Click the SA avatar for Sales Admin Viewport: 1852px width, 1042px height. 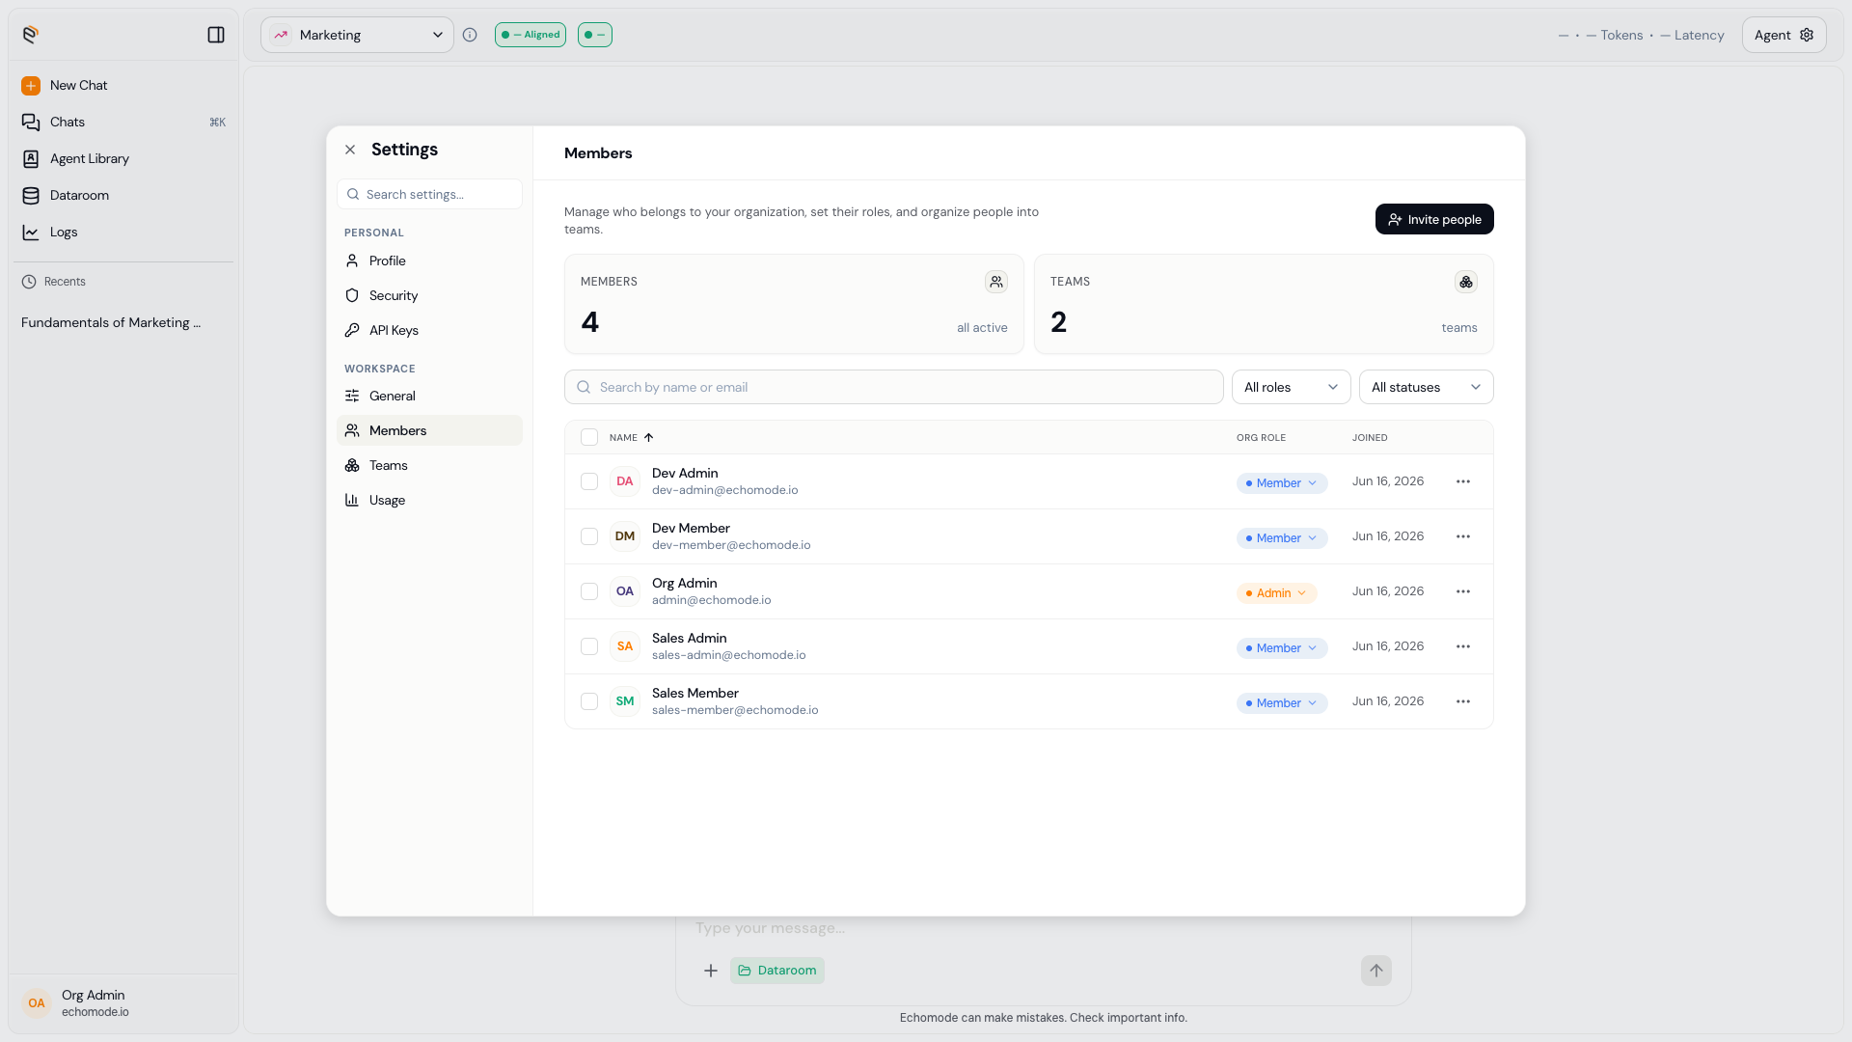(x=625, y=646)
